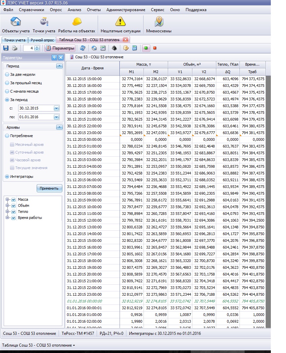The height and width of the screenshot is (353, 286).
Task: Open the Отчеты menu
Action: pos(94,10)
